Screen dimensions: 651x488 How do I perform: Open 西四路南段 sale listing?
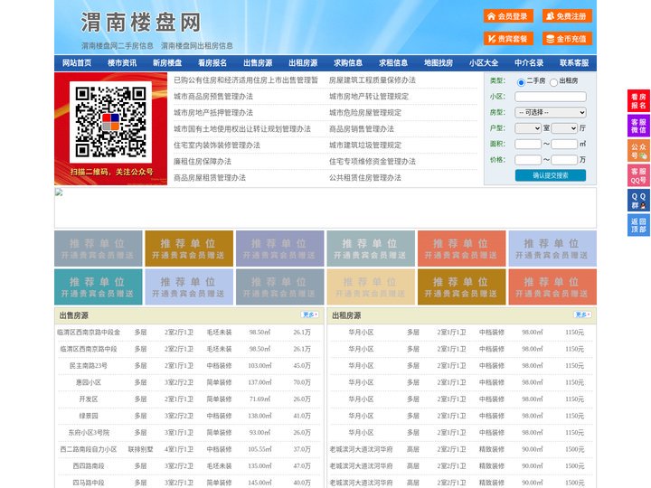(89, 466)
